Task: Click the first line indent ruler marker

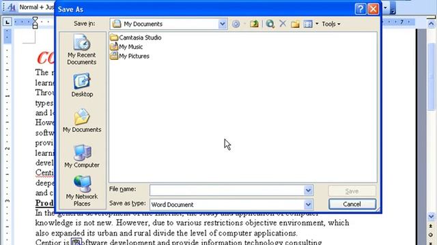Action: click(x=35, y=19)
